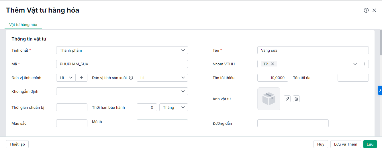Click the Hủy cancel button
The image size is (382, 151).
tap(321, 144)
